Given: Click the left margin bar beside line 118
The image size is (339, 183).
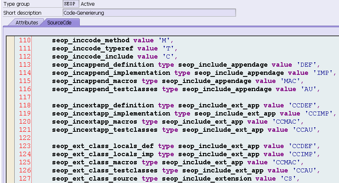Looking at the screenshot, I should [11, 105].
